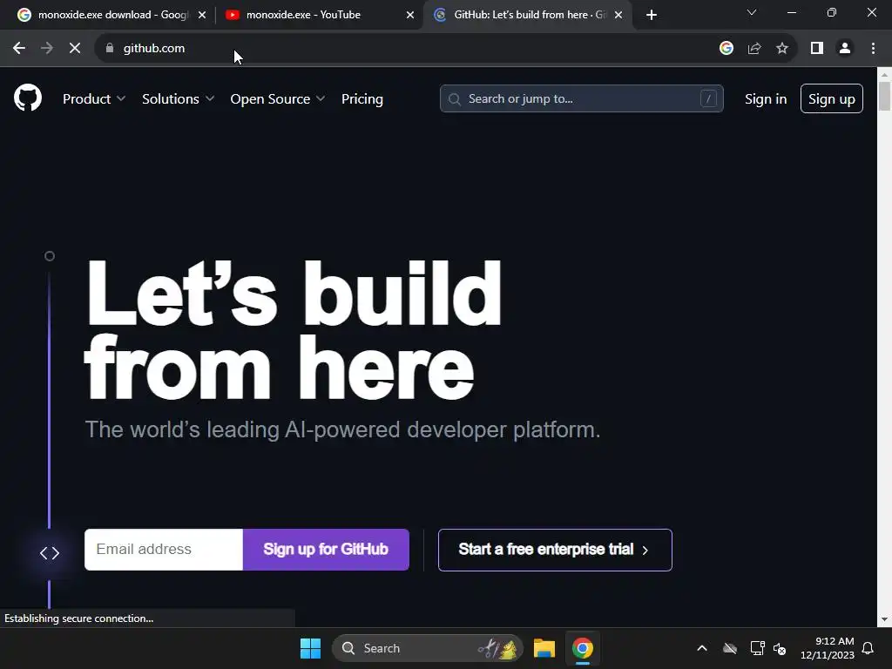Expand the Product dropdown menu
The width and height of the screenshot is (892, 669).
pyautogui.click(x=94, y=99)
